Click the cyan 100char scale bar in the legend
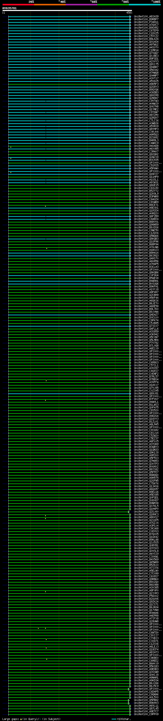Viewport: 163px width, 721px height. pyautogui.click(x=114, y=719)
